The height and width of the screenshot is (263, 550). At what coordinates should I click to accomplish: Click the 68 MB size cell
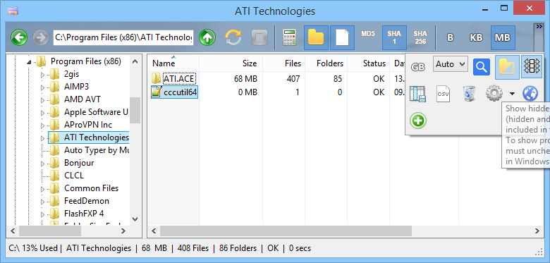[245, 79]
